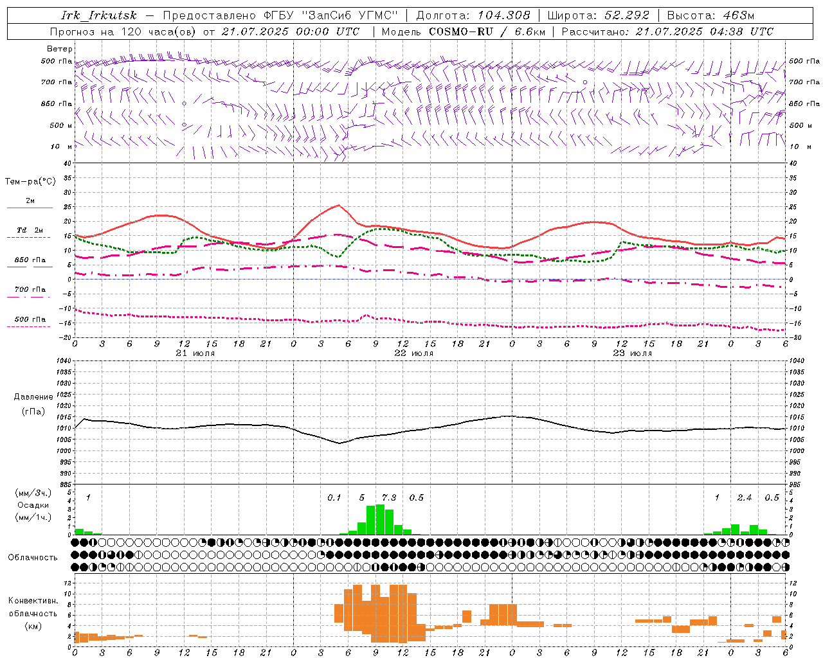Click the station title Irk_Irkutsk
This screenshot has width=823, height=658.
tap(98, 15)
